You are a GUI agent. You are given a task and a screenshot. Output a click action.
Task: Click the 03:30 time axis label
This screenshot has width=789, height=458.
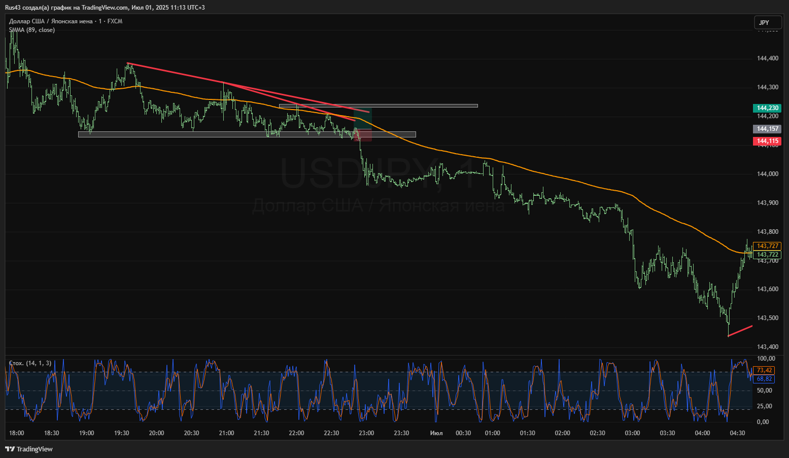click(667, 433)
